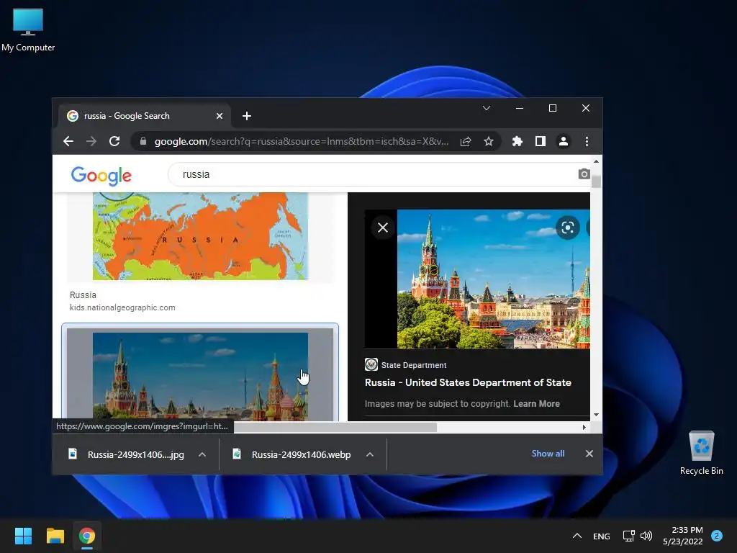Expand options for the jpg download
This screenshot has width=737, height=553.
coord(202,454)
